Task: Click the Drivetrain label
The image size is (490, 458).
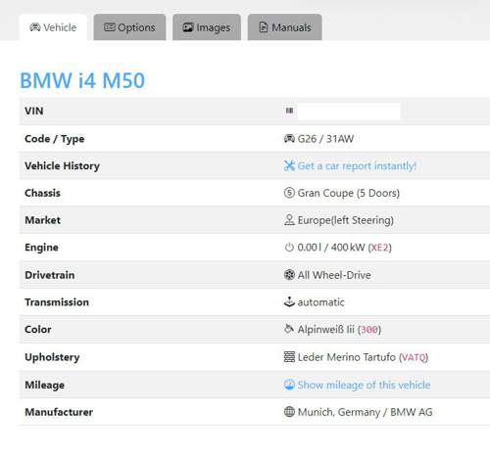Action: [50, 275]
